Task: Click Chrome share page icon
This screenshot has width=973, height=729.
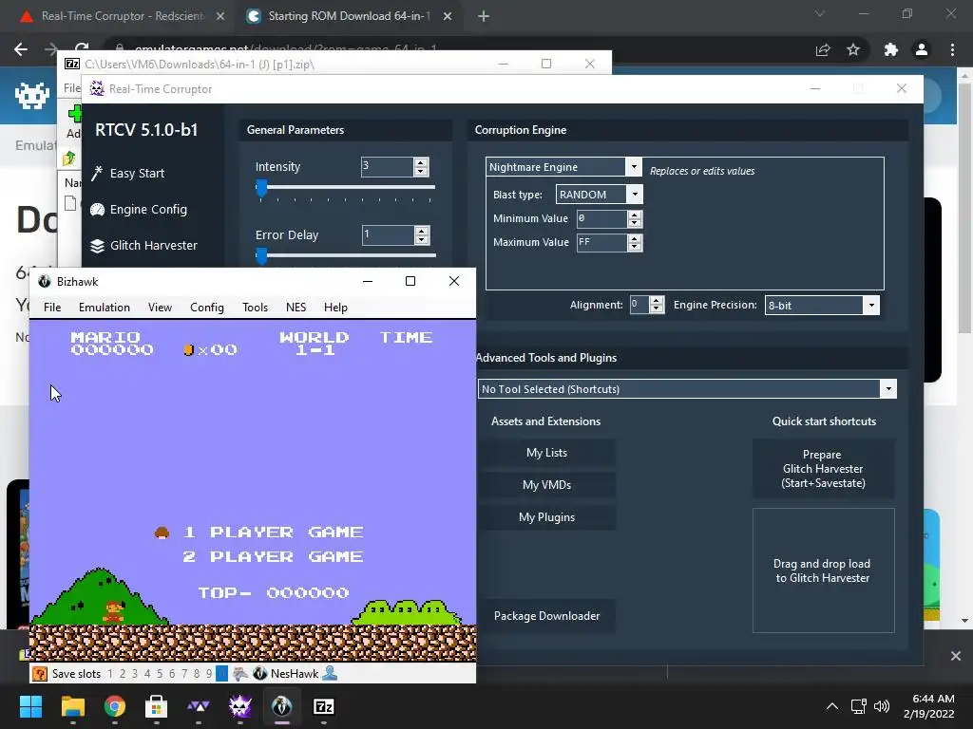Action: (x=823, y=49)
